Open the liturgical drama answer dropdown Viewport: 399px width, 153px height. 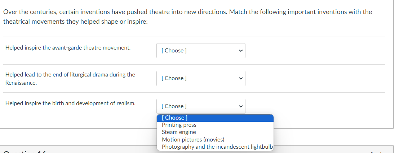coord(200,78)
